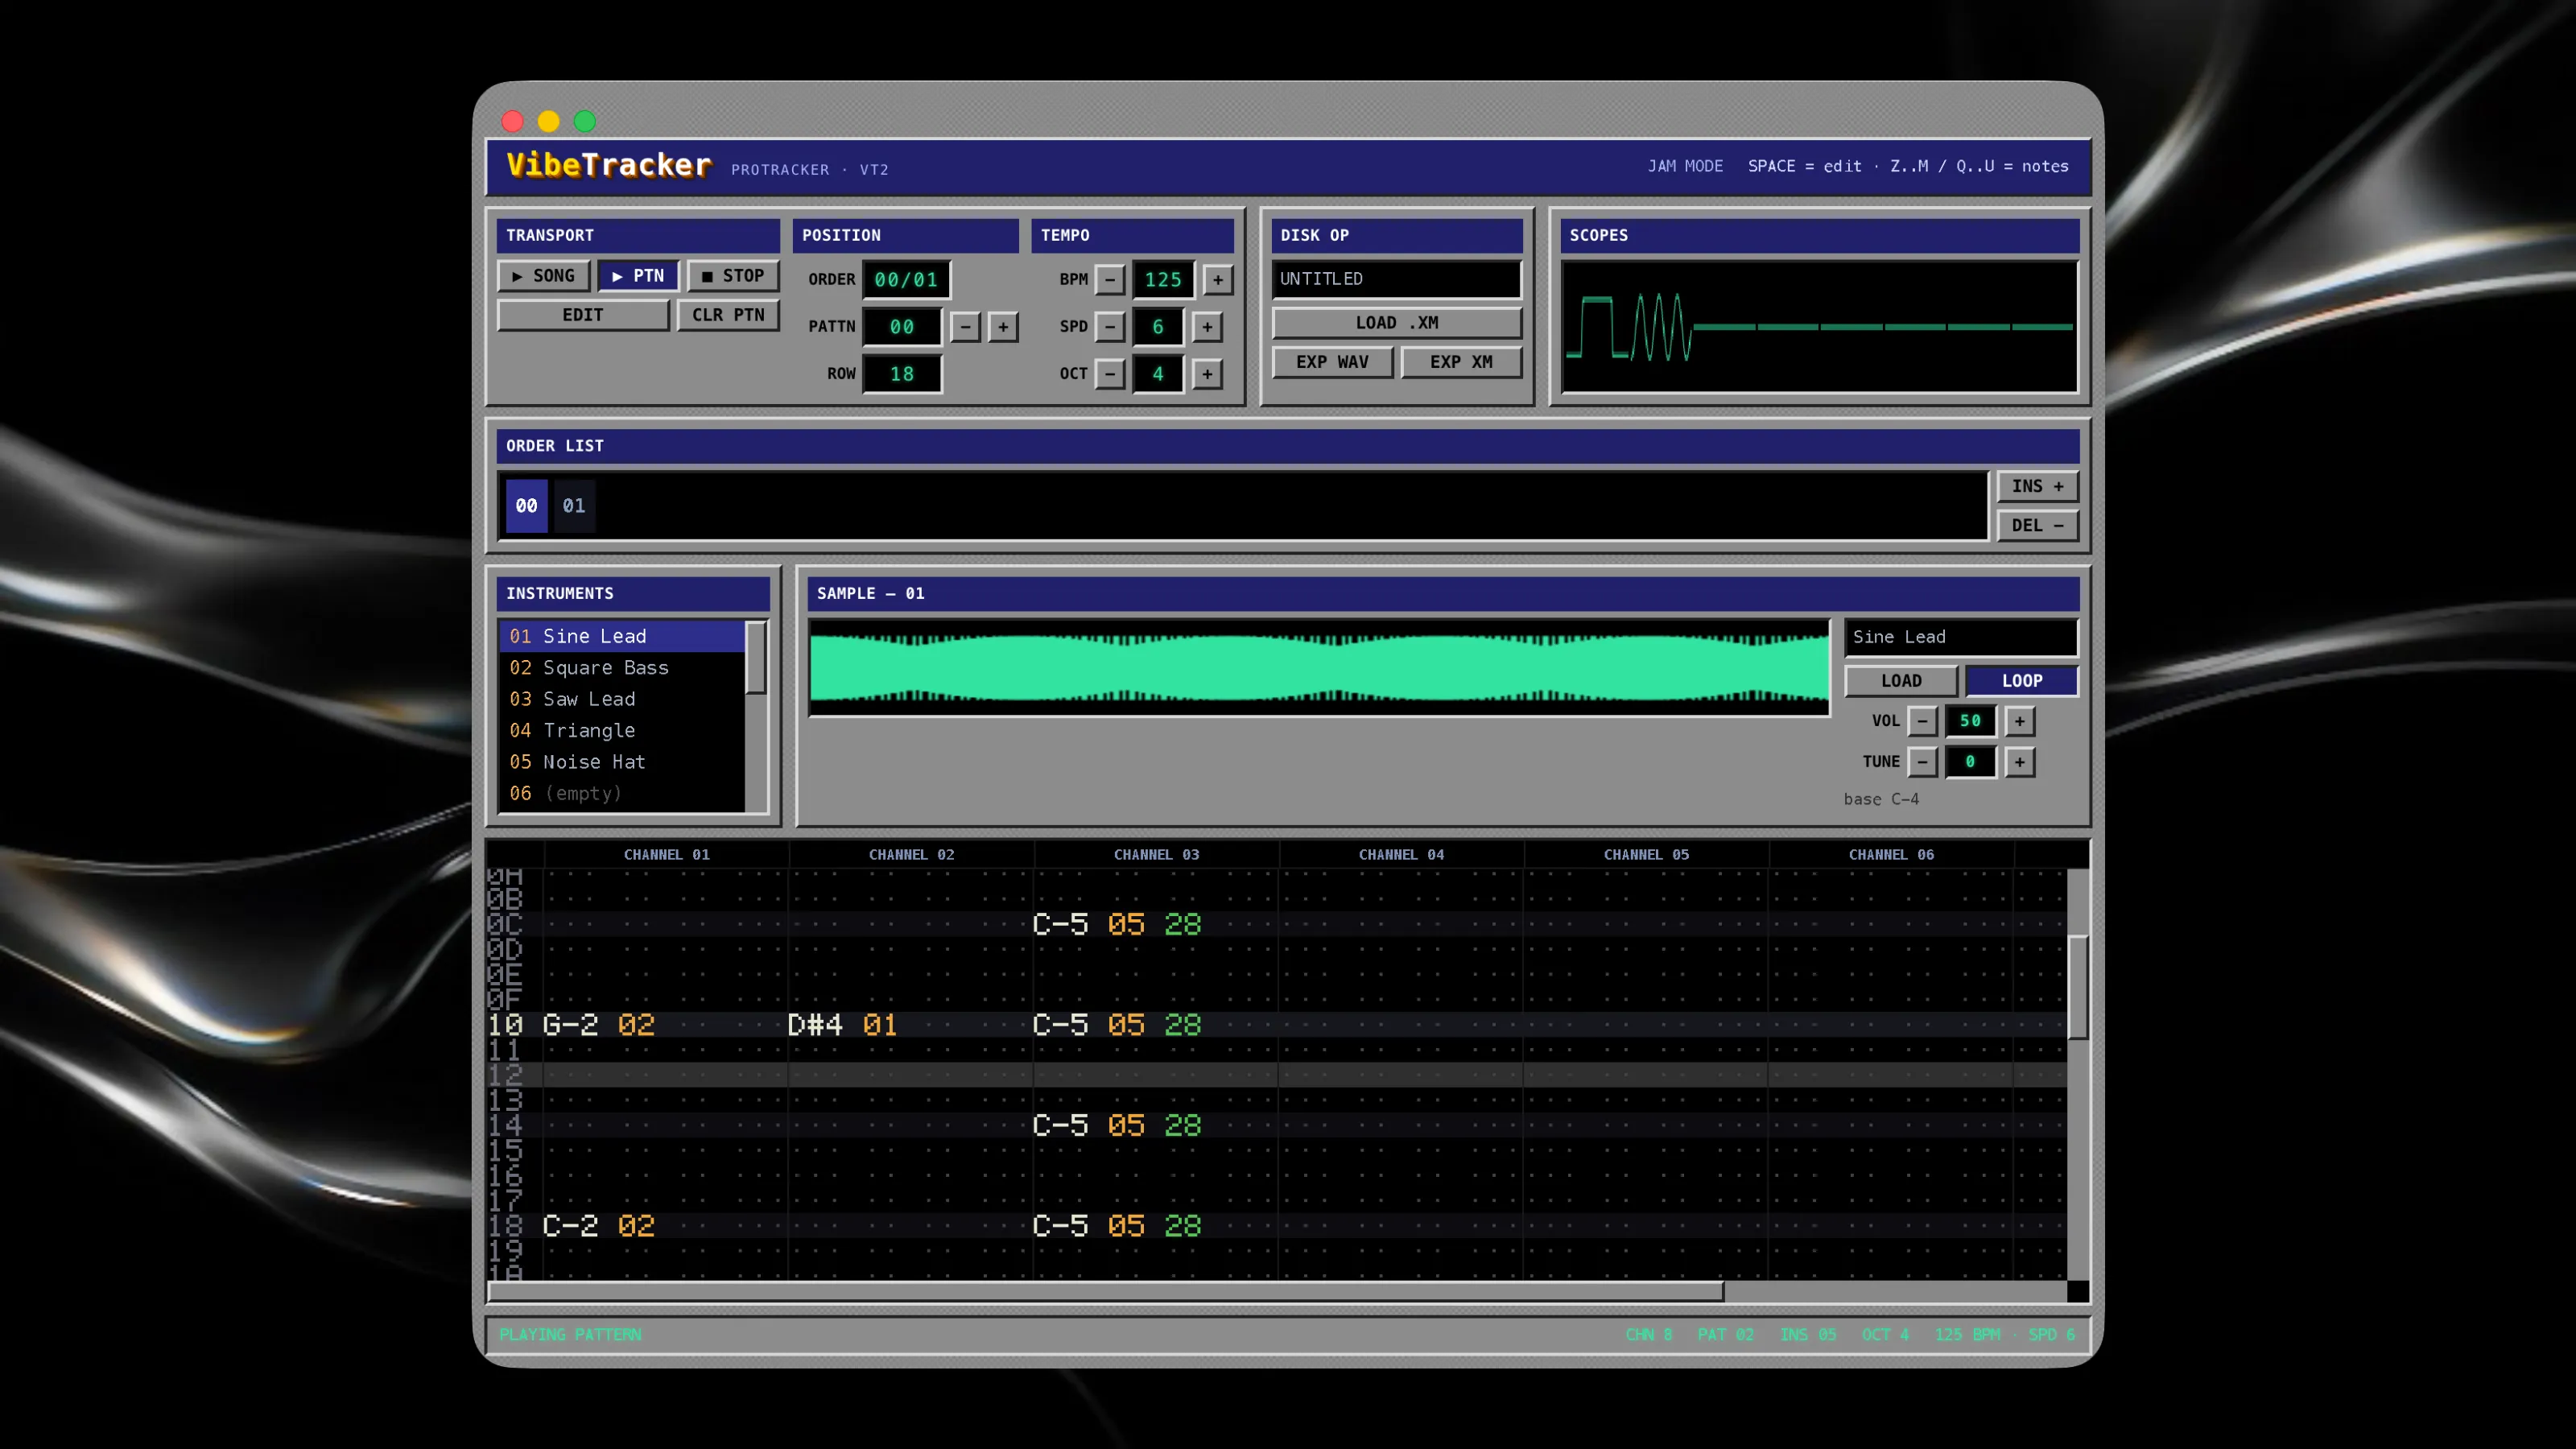Increase pattern number with PATTN plus

pos(1003,327)
